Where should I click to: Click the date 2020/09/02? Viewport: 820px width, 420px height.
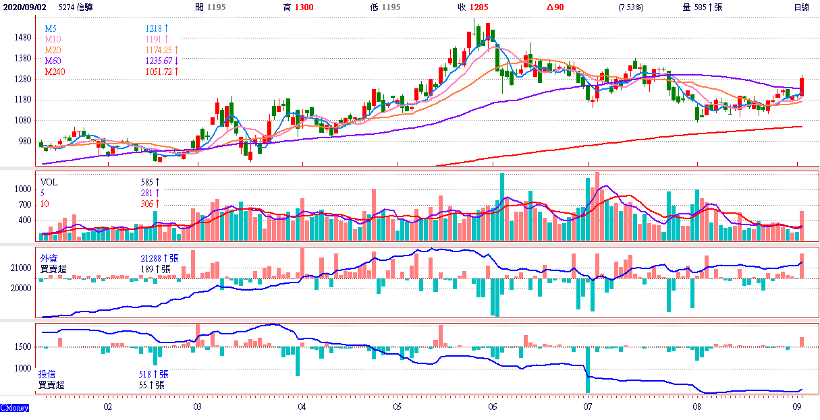24,7
